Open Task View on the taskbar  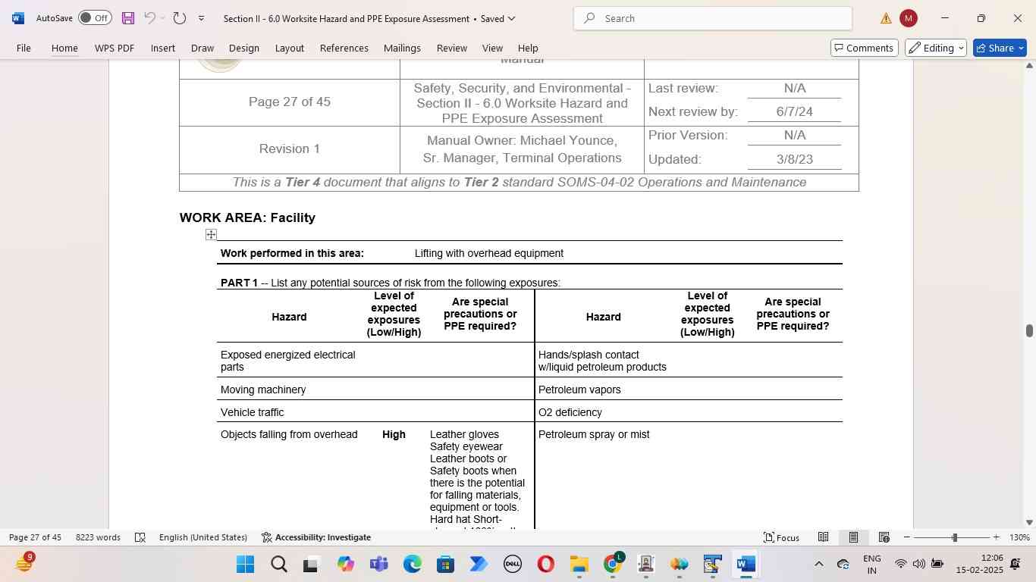pyautogui.click(x=311, y=565)
